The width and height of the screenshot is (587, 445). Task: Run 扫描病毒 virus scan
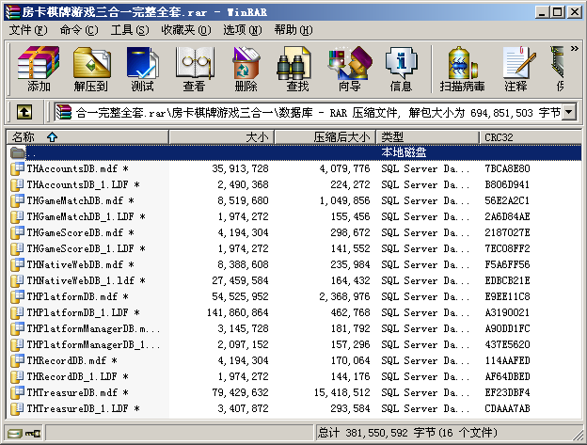[x=462, y=69]
